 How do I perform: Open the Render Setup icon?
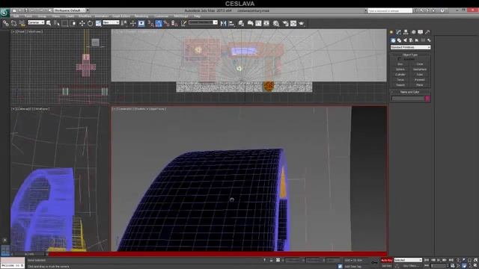[285, 23]
